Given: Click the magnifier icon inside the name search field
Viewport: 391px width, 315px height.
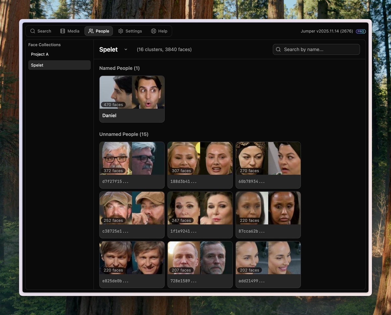Looking at the screenshot, I should pos(278,49).
